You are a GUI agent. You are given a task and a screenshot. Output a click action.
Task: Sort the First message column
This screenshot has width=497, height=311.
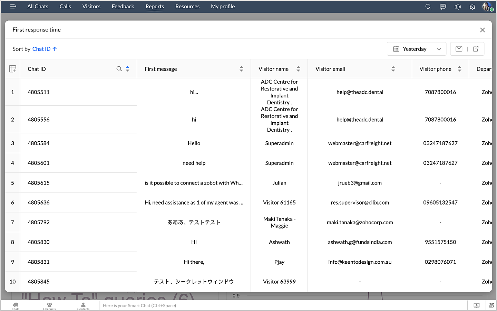click(241, 69)
